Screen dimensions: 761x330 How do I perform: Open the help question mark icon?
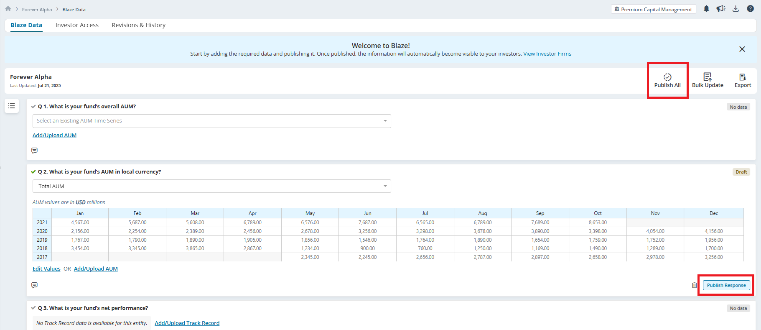coord(750,9)
